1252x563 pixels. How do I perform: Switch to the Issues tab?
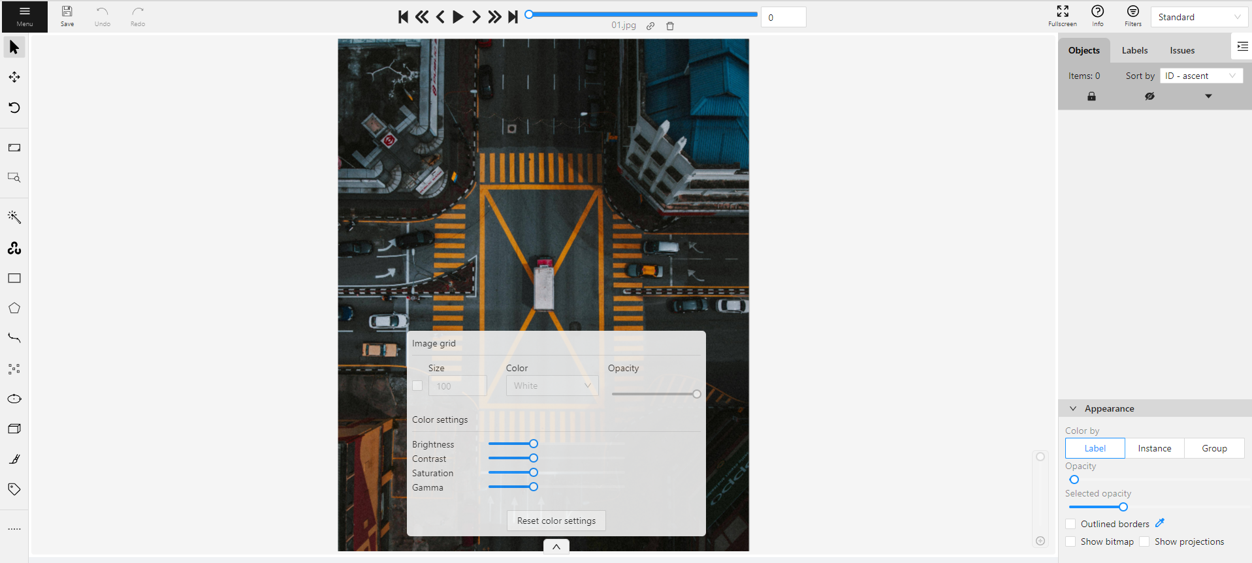1182,50
